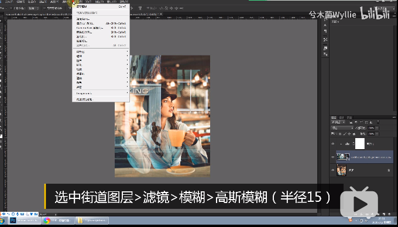Open the Paragraph panel icon in dock
398x227 pixels.
tap(325, 31)
